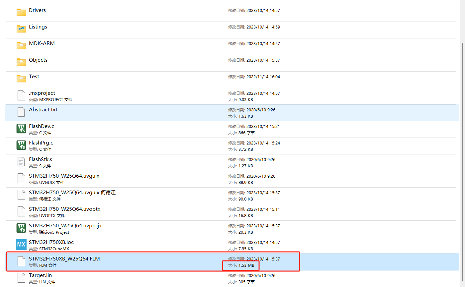The height and width of the screenshot is (287, 465).
Task: Click the STM32CubeMX type label
Action: (54, 249)
